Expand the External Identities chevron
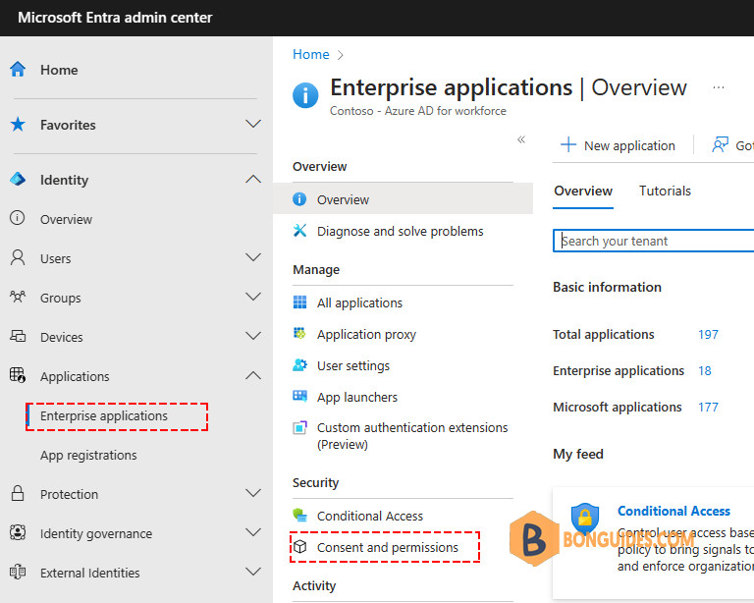 (x=253, y=572)
